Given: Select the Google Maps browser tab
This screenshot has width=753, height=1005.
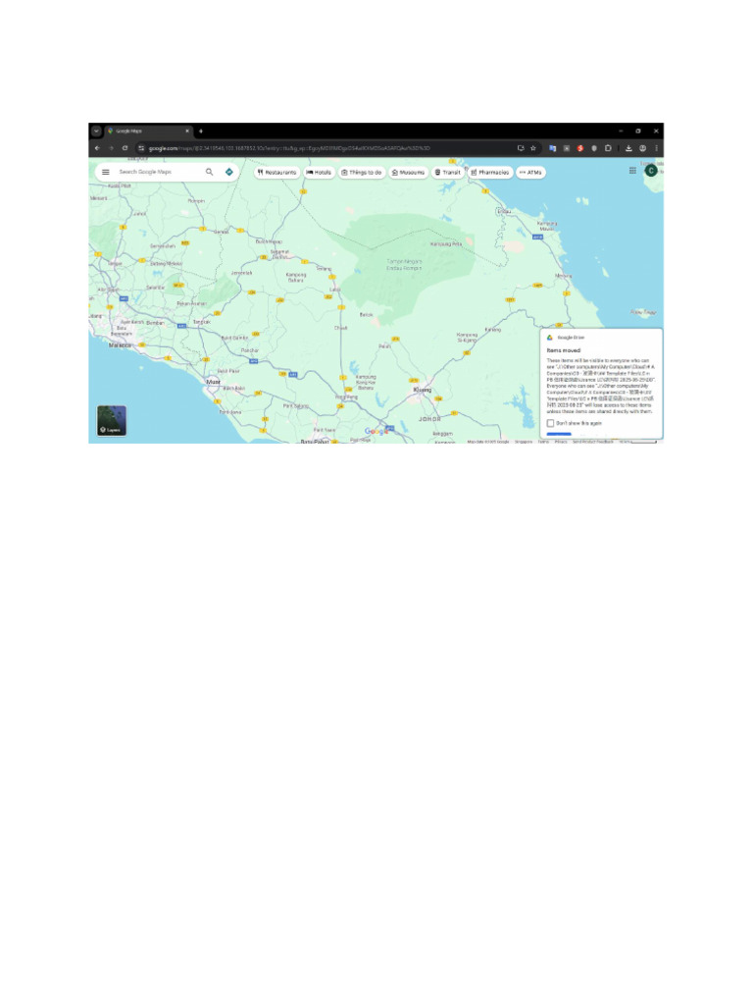Looking at the screenshot, I should click(148, 131).
